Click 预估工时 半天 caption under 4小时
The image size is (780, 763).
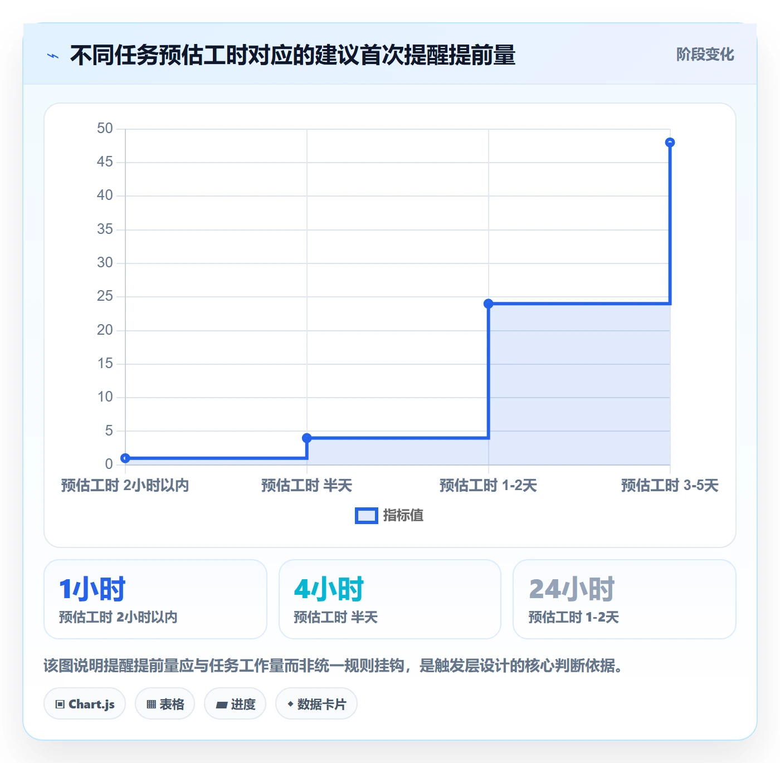point(336,617)
